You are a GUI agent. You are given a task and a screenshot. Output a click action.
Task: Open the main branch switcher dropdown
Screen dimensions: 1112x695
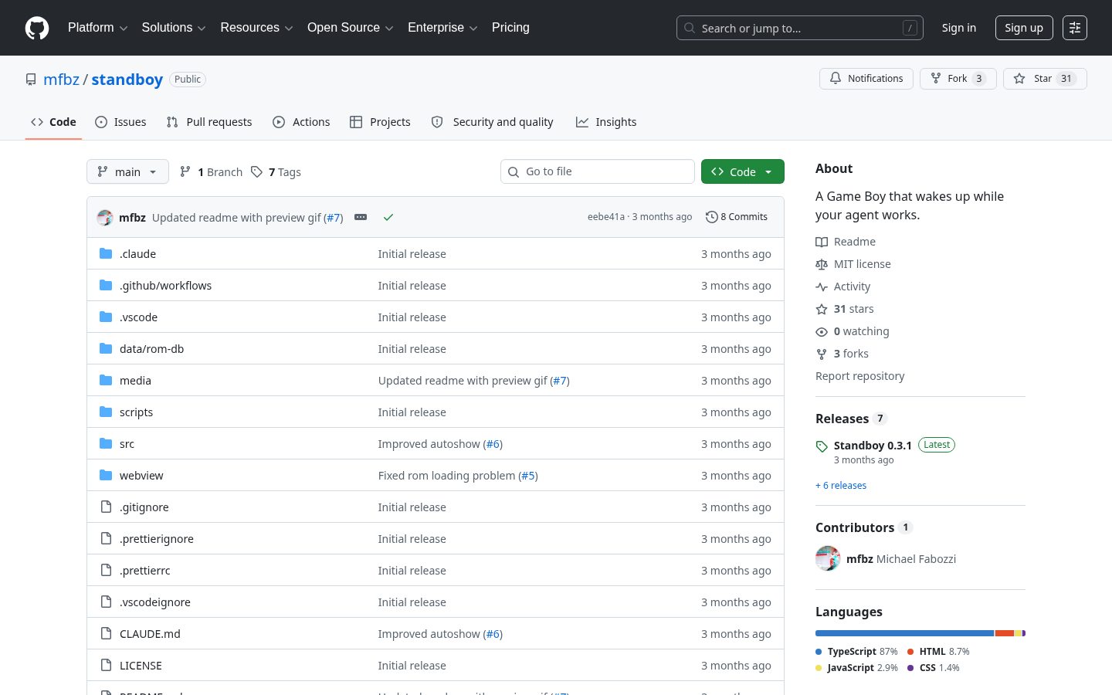[x=127, y=171]
